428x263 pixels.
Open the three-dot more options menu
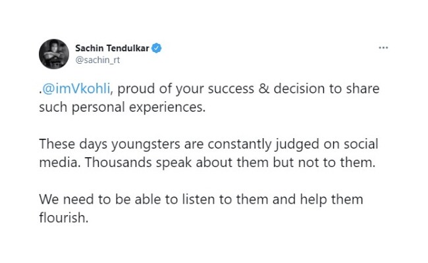click(x=383, y=48)
